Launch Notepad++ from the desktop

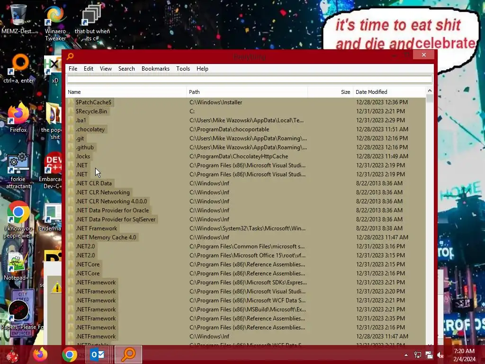(18, 266)
